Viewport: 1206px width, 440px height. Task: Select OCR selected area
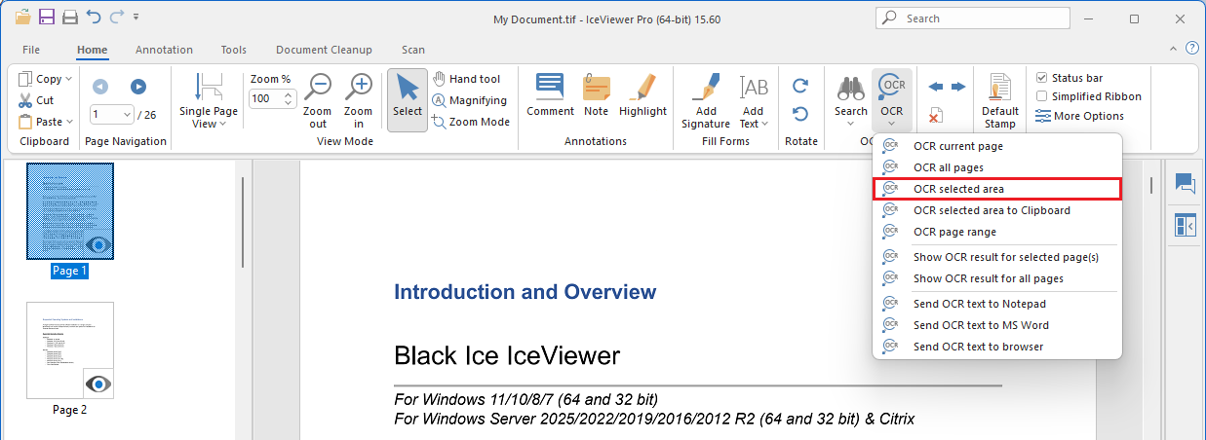(997, 189)
